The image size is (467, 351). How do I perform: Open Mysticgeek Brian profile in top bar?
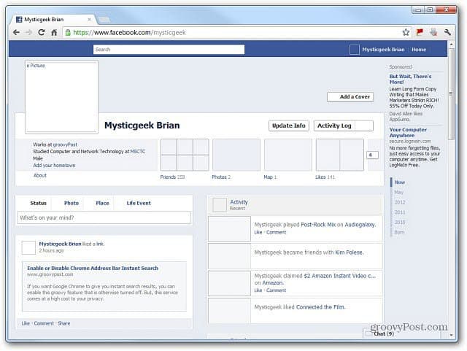(383, 50)
